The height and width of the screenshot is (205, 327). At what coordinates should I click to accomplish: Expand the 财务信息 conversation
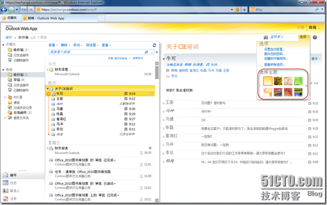click(x=47, y=69)
